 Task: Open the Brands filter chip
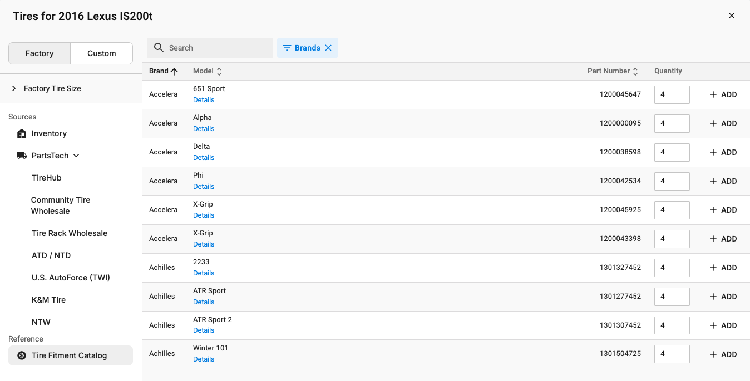coord(308,48)
